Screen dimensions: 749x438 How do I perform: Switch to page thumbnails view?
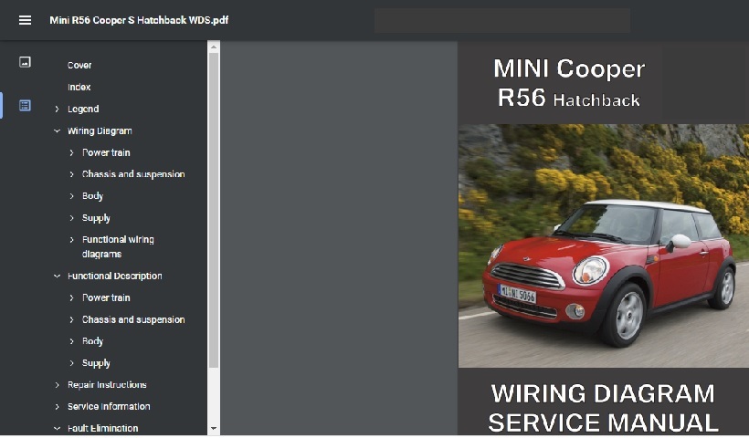tap(25, 62)
